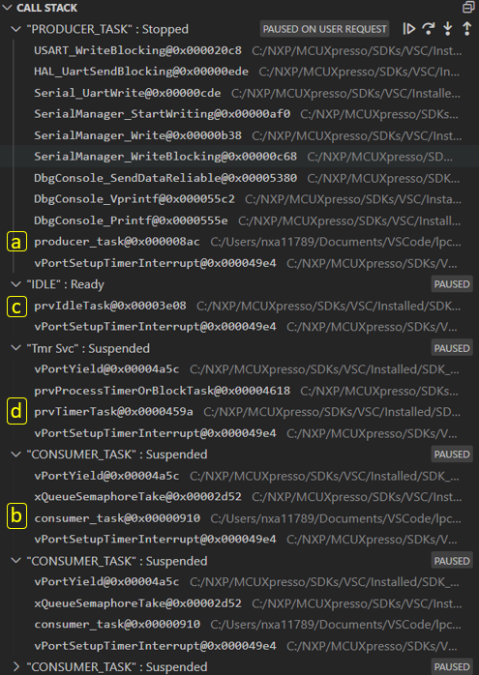
Task: Collapse the "IDLE" thread
Action: pyautogui.click(x=15, y=284)
